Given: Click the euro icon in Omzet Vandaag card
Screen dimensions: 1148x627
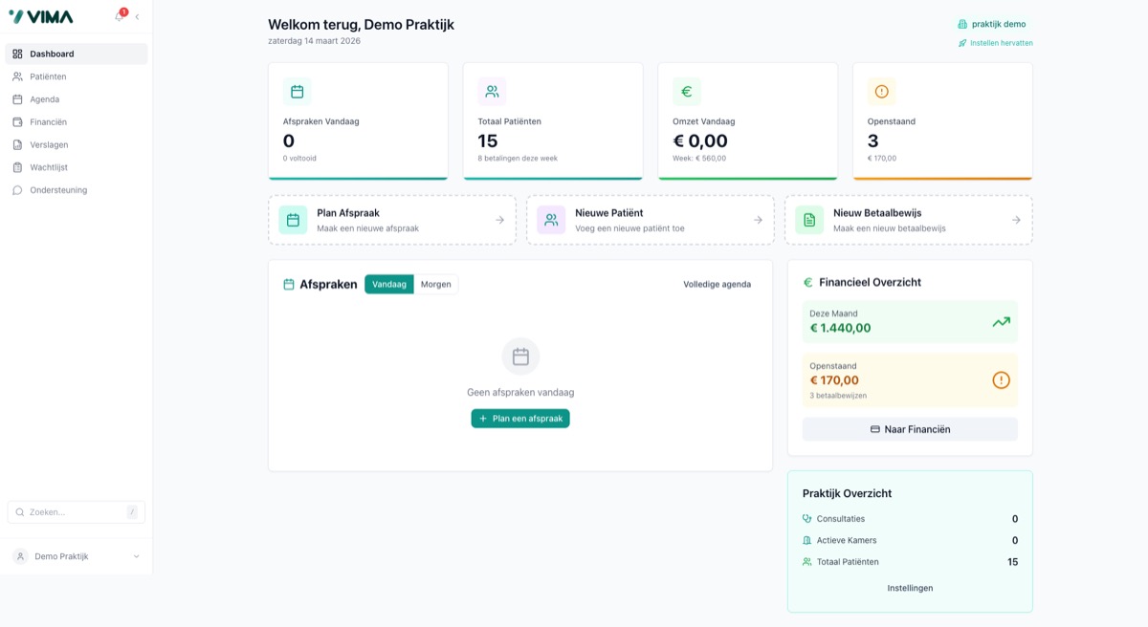Looking at the screenshot, I should point(687,92).
